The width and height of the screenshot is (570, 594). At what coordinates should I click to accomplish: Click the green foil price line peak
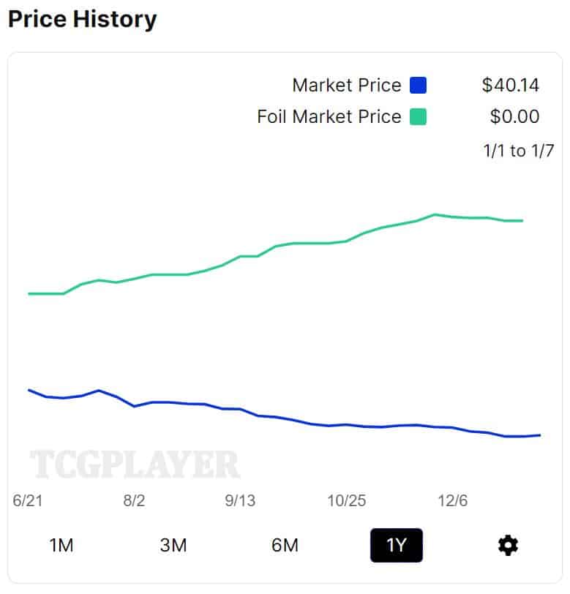click(x=435, y=214)
